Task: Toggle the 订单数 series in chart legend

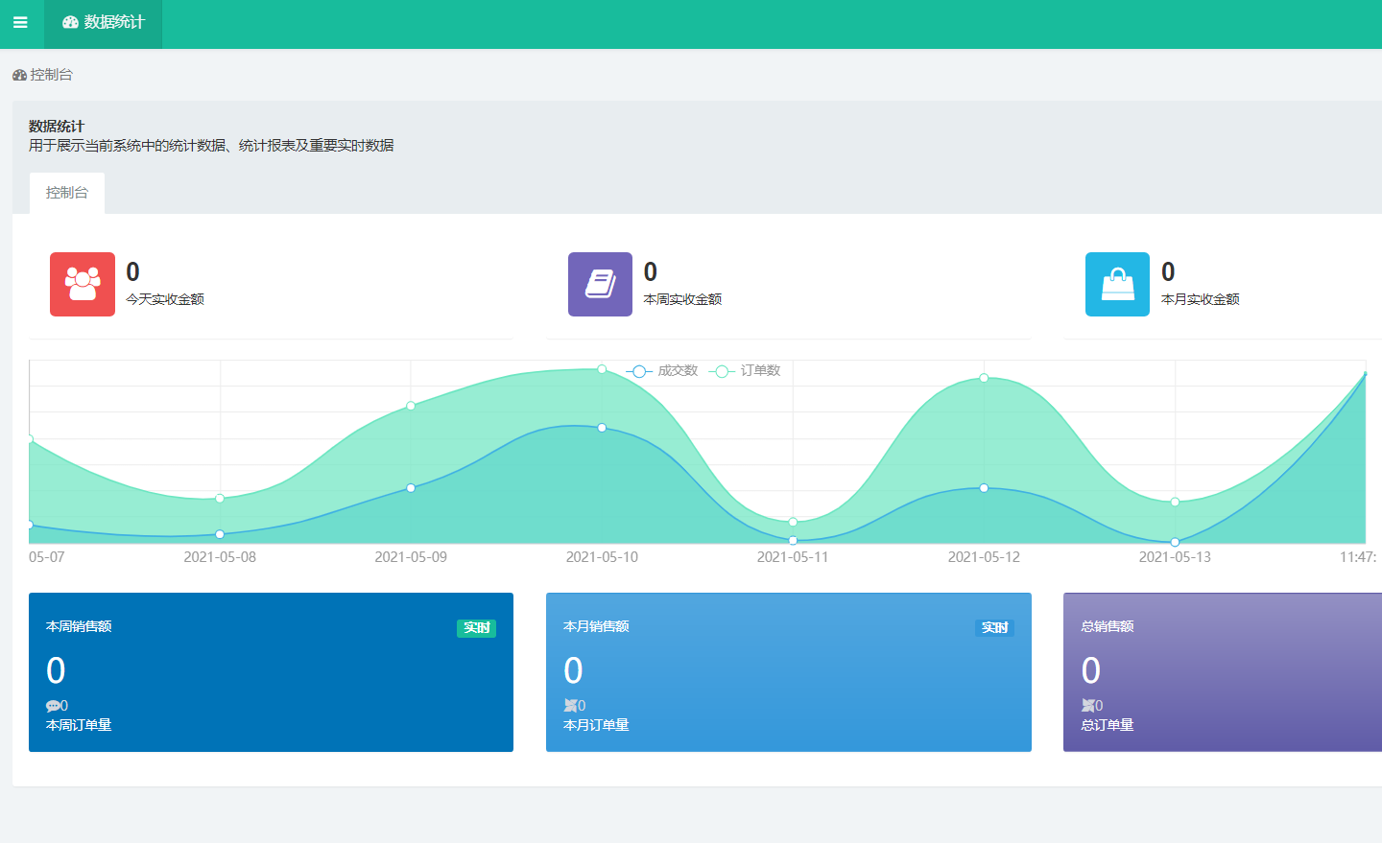Action: pos(746,371)
